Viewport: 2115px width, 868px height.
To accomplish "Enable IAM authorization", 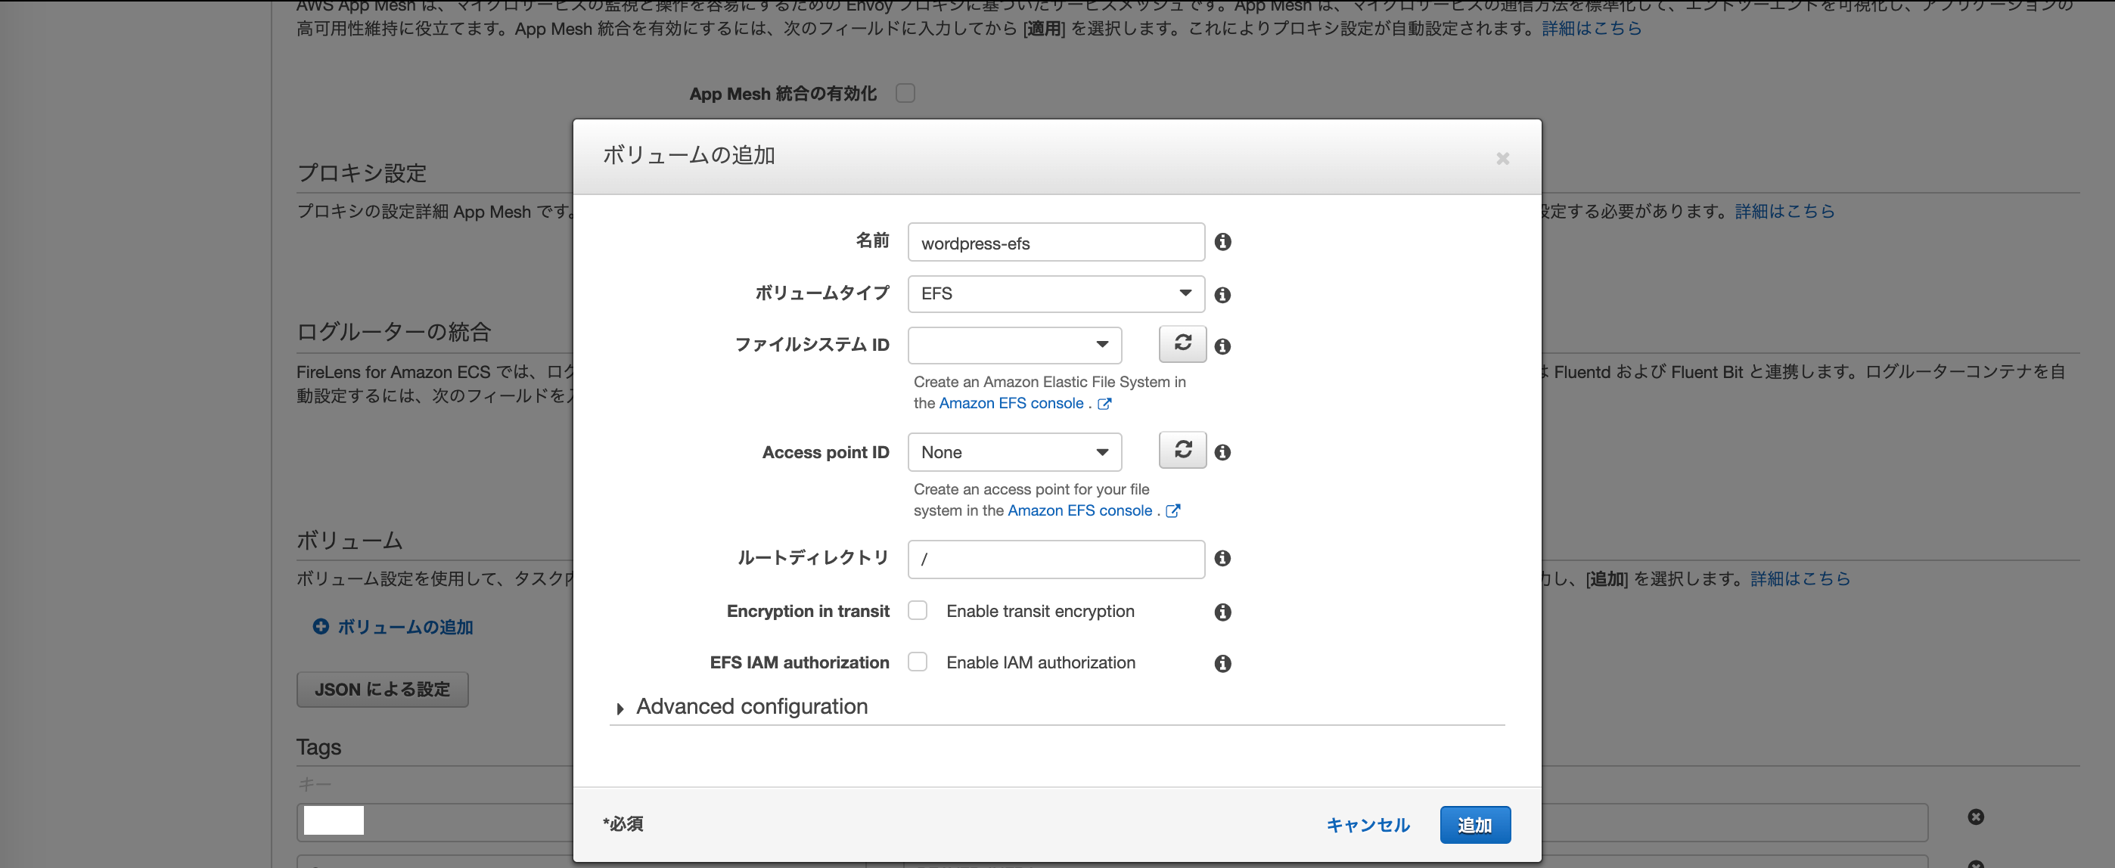I will 918,662.
